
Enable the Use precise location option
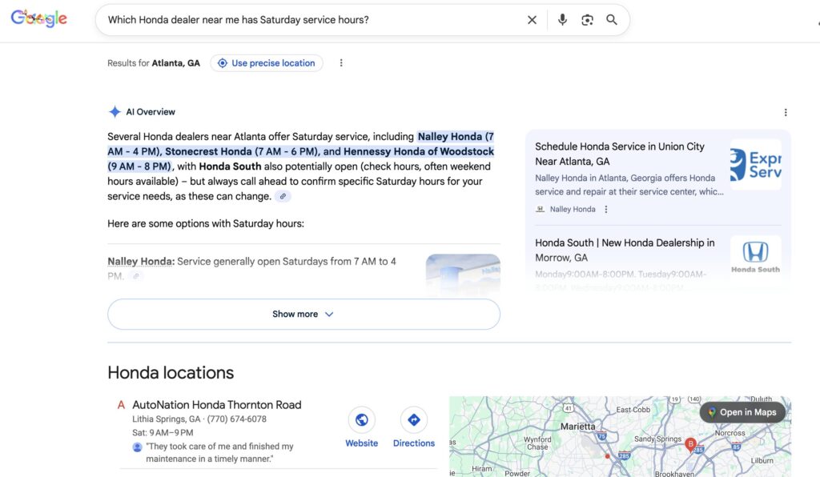[266, 62]
